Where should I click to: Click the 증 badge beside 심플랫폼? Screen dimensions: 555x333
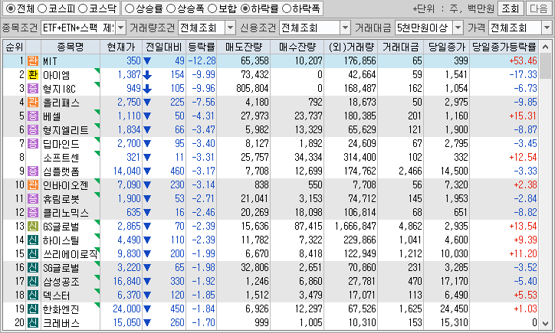click(33, 171)
